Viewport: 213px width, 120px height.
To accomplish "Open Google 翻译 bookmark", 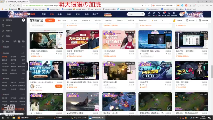I will click(67, 9).
